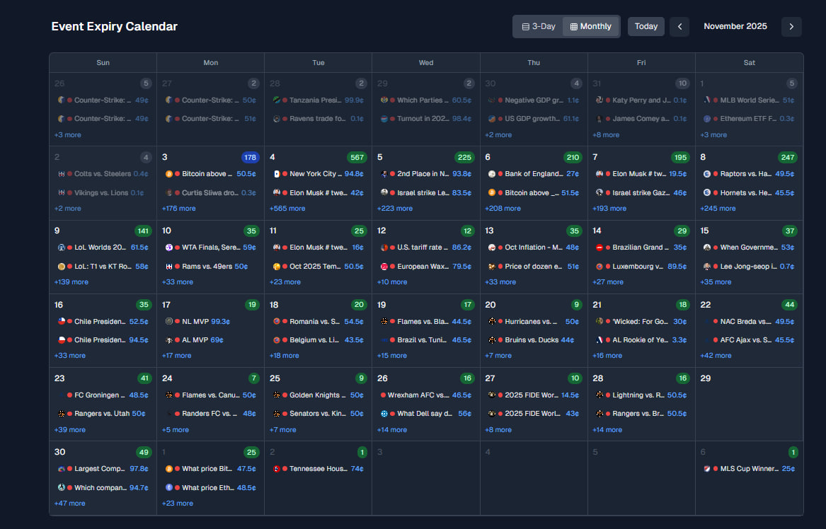Switch to the 3-Day view

point(539,26)
